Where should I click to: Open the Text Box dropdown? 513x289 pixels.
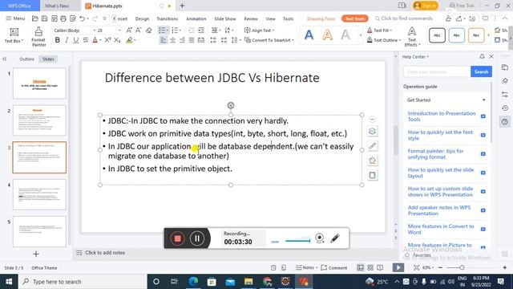coord(14,35)
